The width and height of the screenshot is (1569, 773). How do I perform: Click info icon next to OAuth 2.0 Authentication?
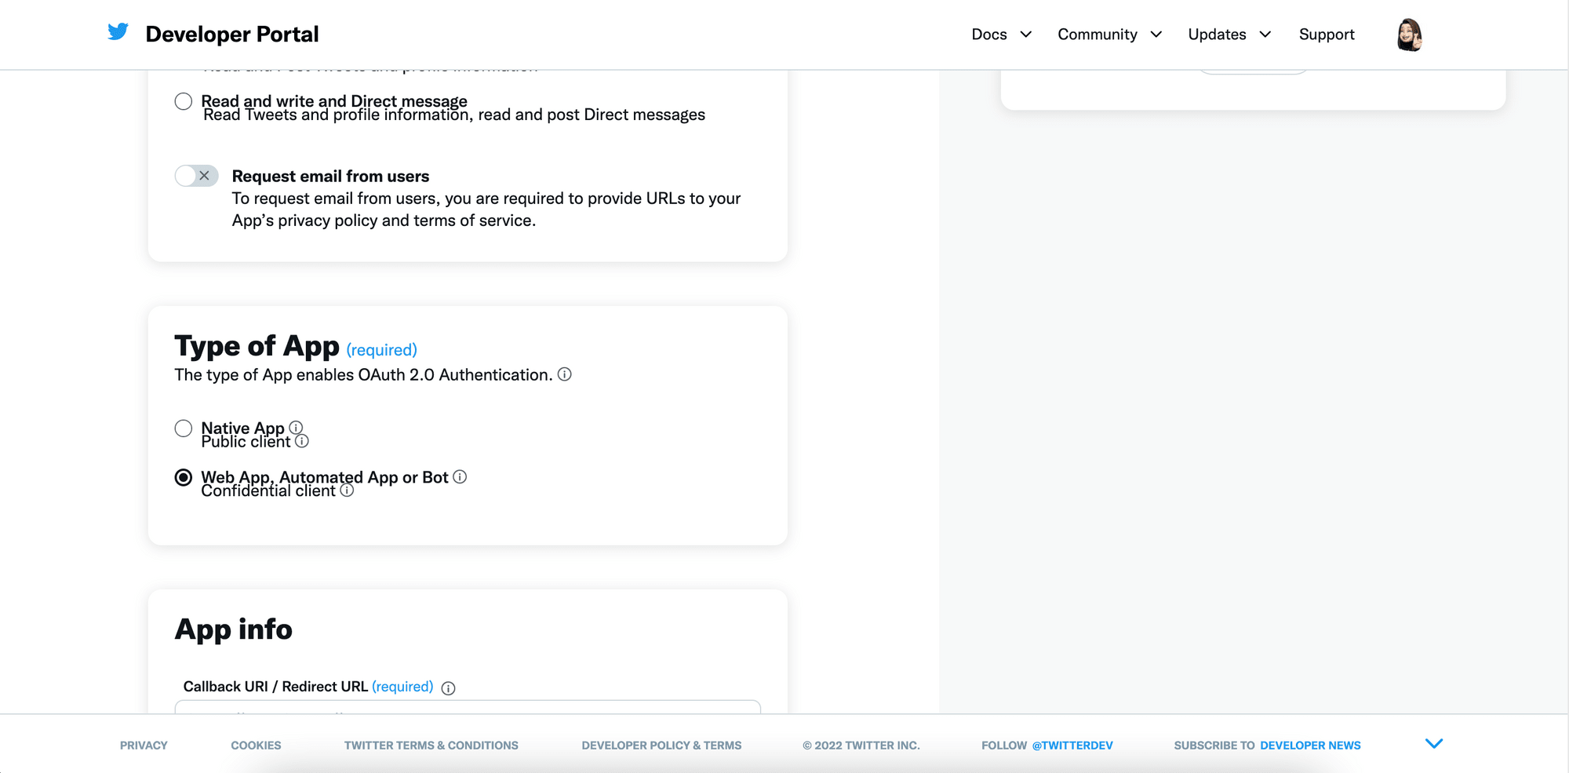point(565,374)
